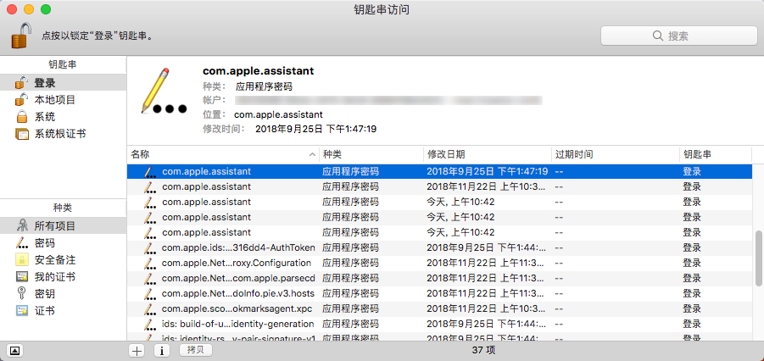Click the info button in bottom bar

(161, 350)
